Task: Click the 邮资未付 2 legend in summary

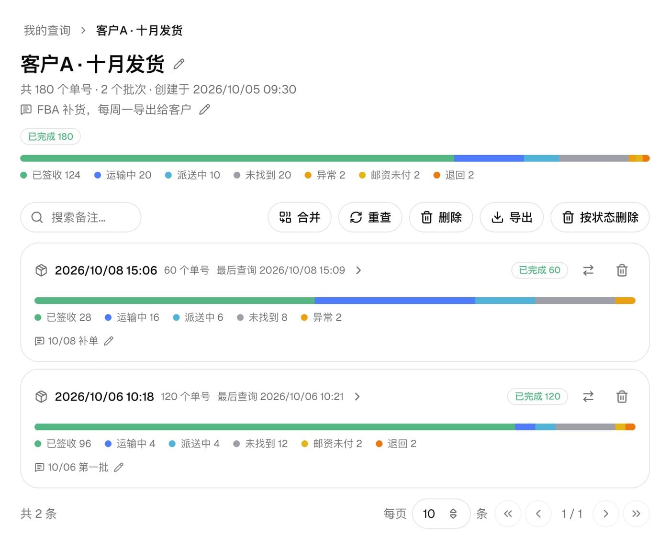Action: tap(389, 175)
